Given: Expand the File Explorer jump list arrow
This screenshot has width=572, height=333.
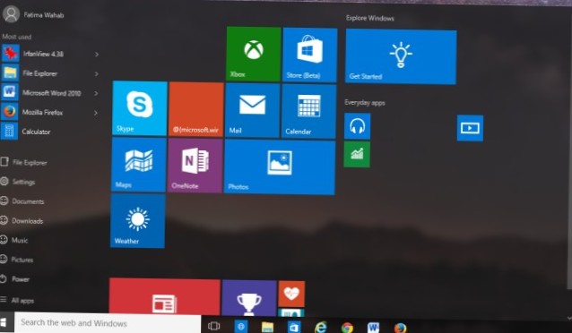Looking at the screenshot, I should (96, 74).
